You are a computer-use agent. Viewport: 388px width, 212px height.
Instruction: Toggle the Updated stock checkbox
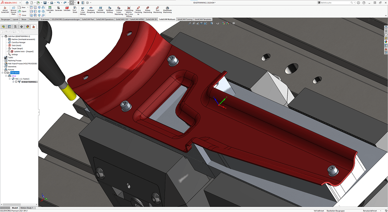coord(9,51)
